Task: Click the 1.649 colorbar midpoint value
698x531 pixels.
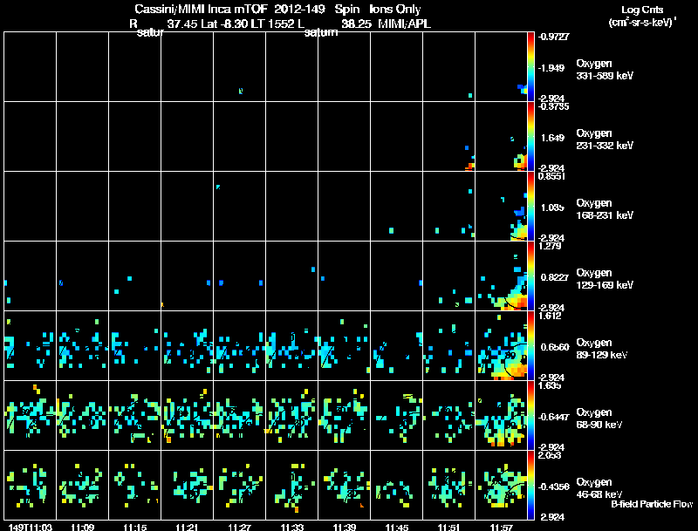Action: point(552,138)
